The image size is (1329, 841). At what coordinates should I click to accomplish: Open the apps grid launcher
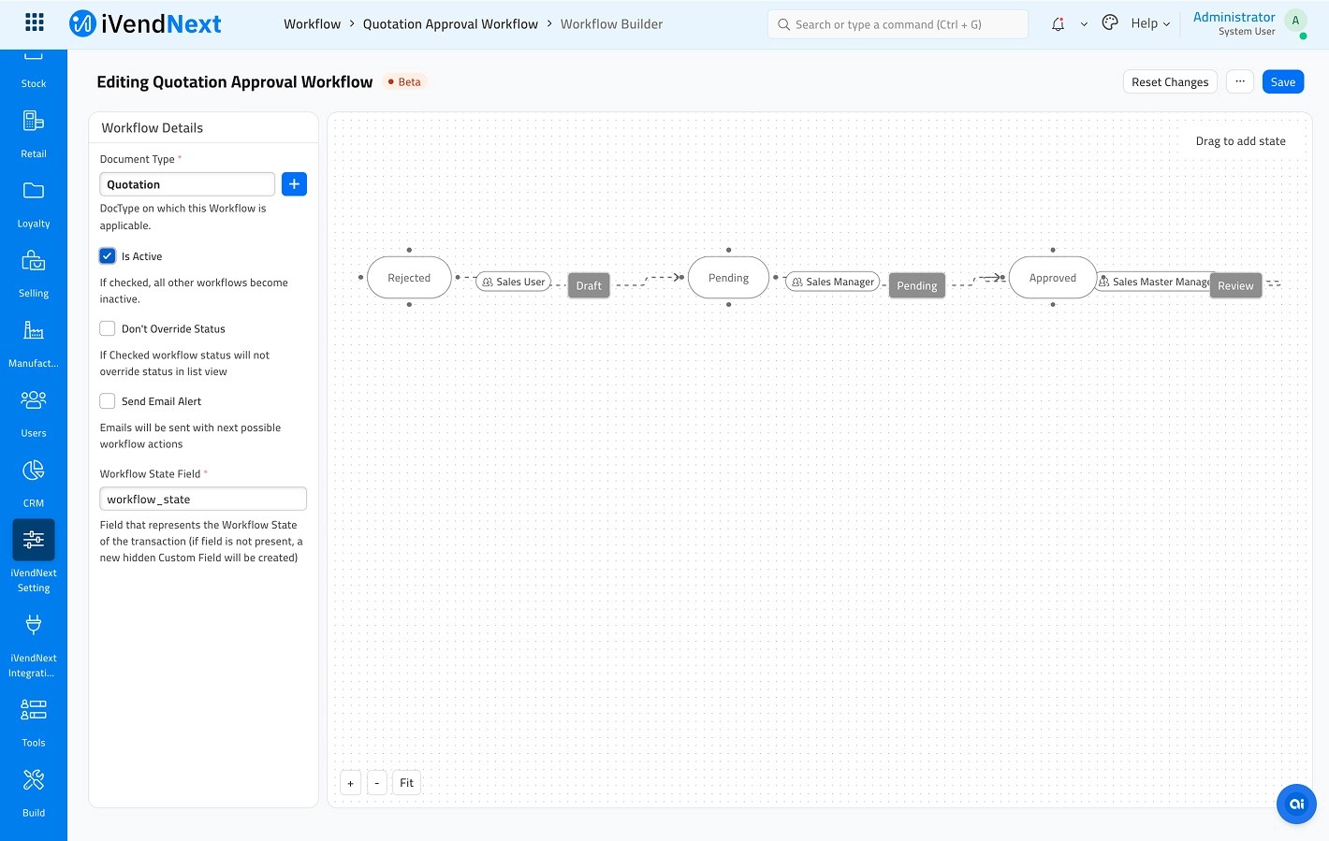pyautogui.click(x=35, y=22)
